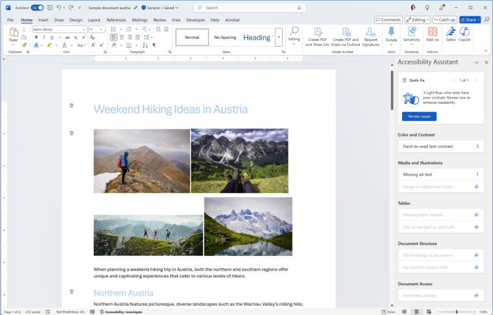Click the Increase Font Size icon
The height and width of the screenshot is (315, 493).
coord(93,45)
